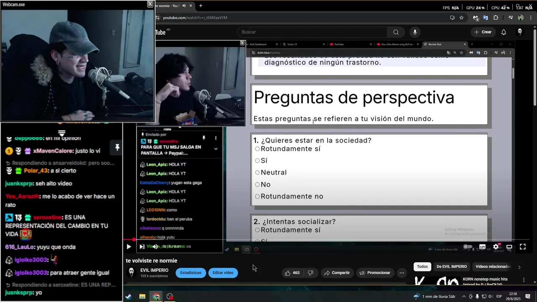
Task: Select the Todos filter chip
Action: point(422,266)
